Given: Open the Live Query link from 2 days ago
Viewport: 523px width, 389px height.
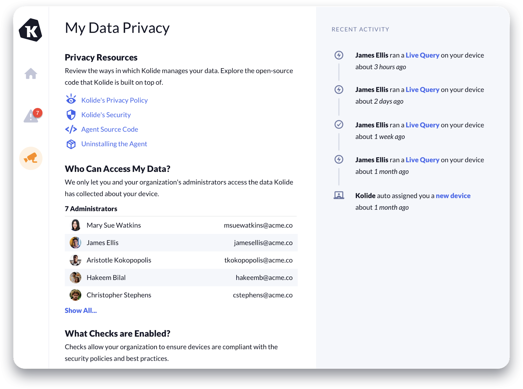Looking at the screenshot, I should (422, 89).
